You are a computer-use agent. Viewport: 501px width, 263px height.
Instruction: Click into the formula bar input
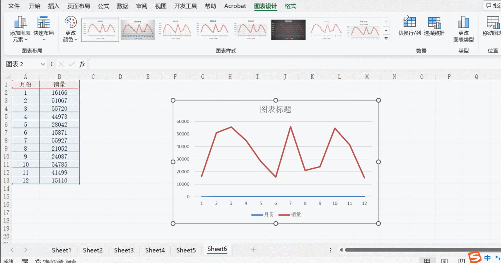[x=294, y=64]
